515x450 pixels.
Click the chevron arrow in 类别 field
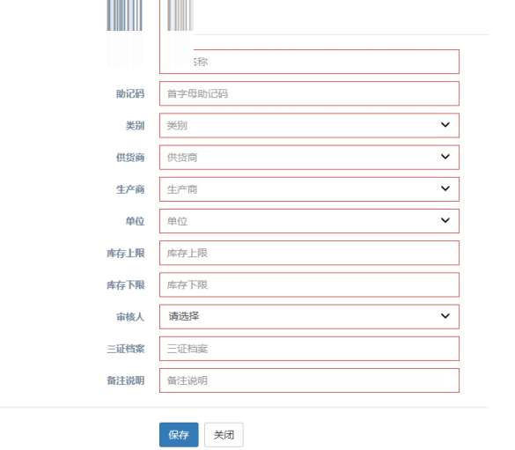point(445,125)
